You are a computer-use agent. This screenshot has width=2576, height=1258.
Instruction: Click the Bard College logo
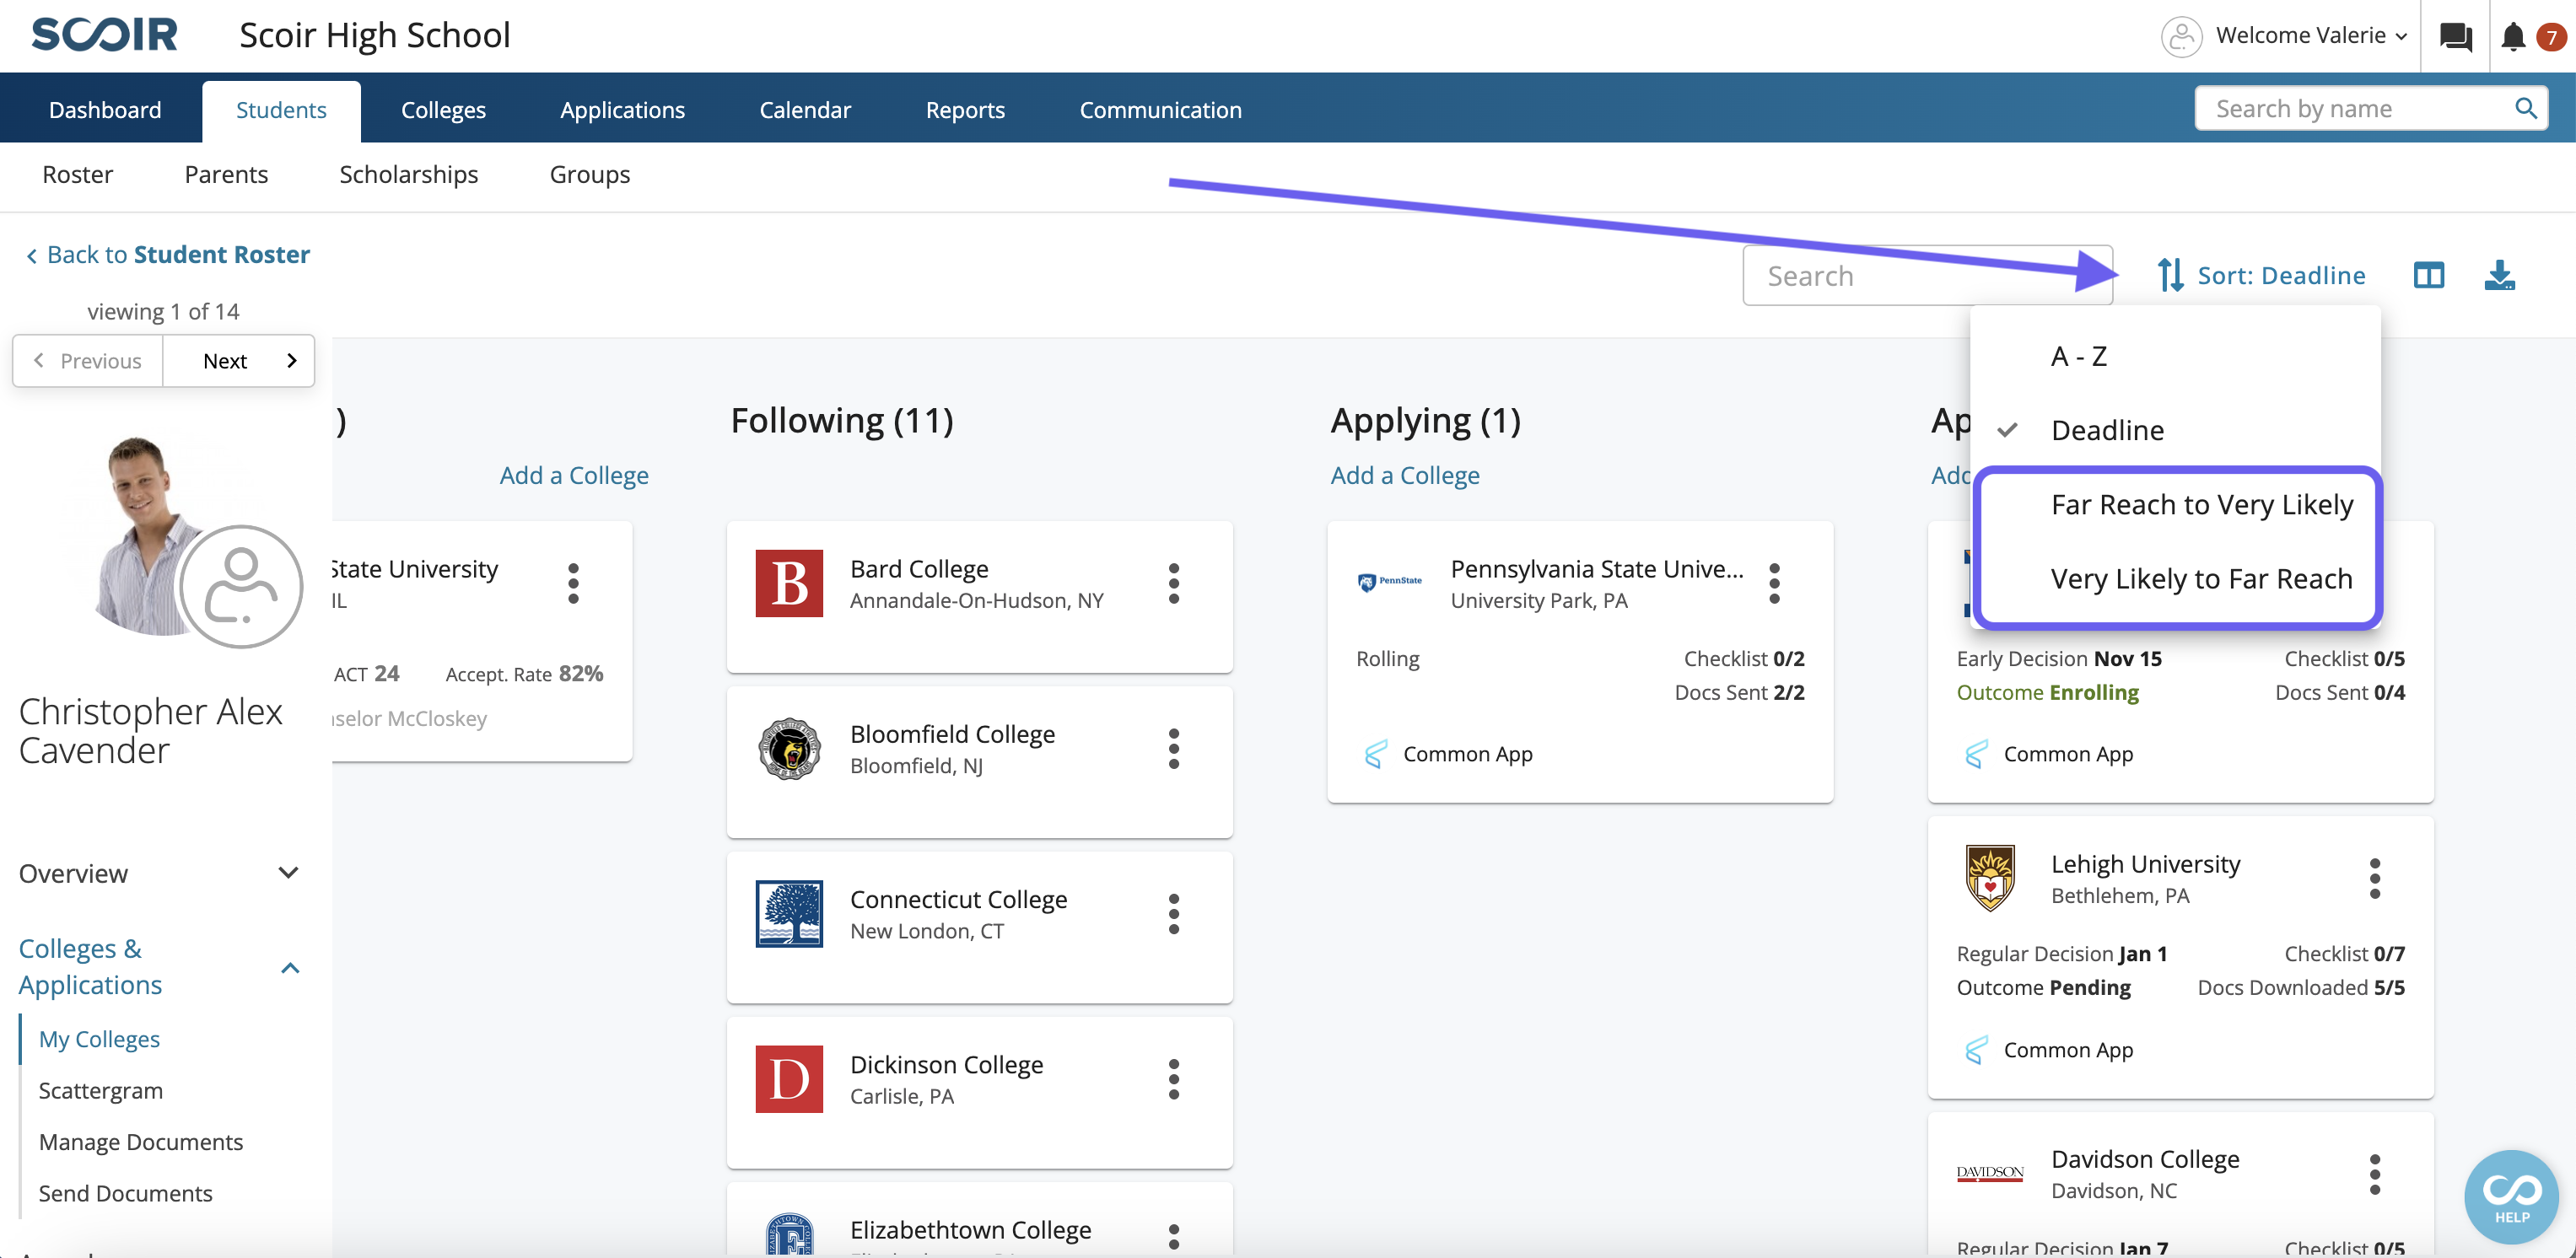[x=789, y=583]
